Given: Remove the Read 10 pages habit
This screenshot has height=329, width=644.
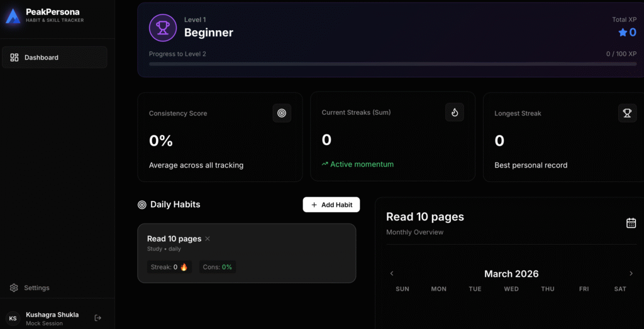Looking at the screenshot, I should (x=208, y=239).
